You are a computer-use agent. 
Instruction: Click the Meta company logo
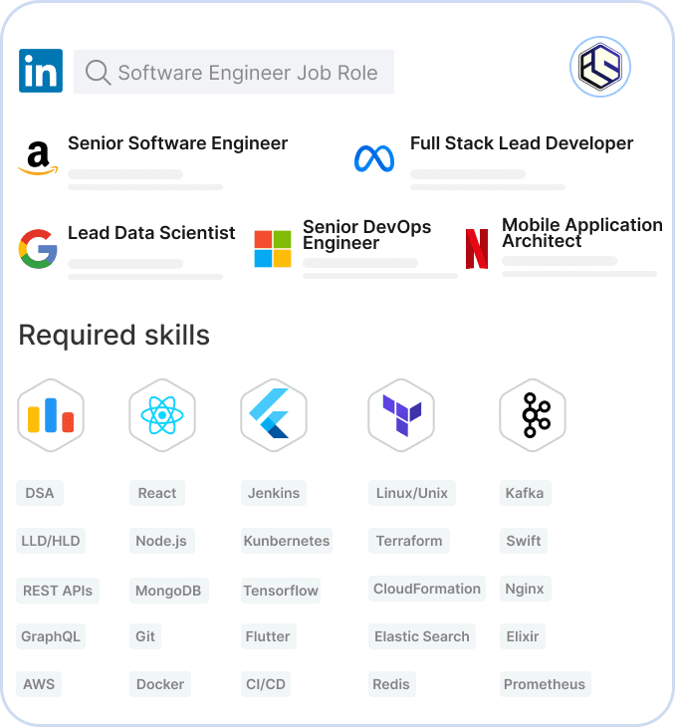point(374,158)
